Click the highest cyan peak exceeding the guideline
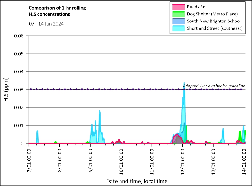252x186 pixels. click(x=184, y=91)
